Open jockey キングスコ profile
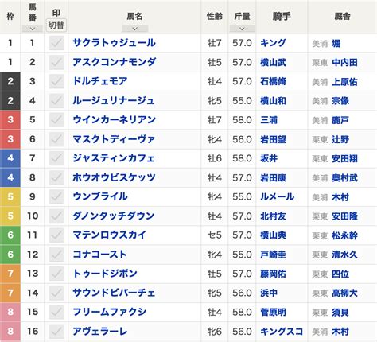 [x=282, y=332]
